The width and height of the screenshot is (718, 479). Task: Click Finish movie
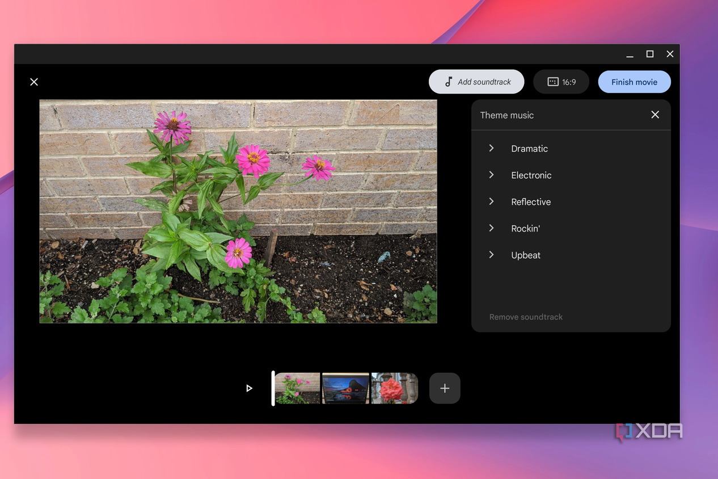point(634,82)
